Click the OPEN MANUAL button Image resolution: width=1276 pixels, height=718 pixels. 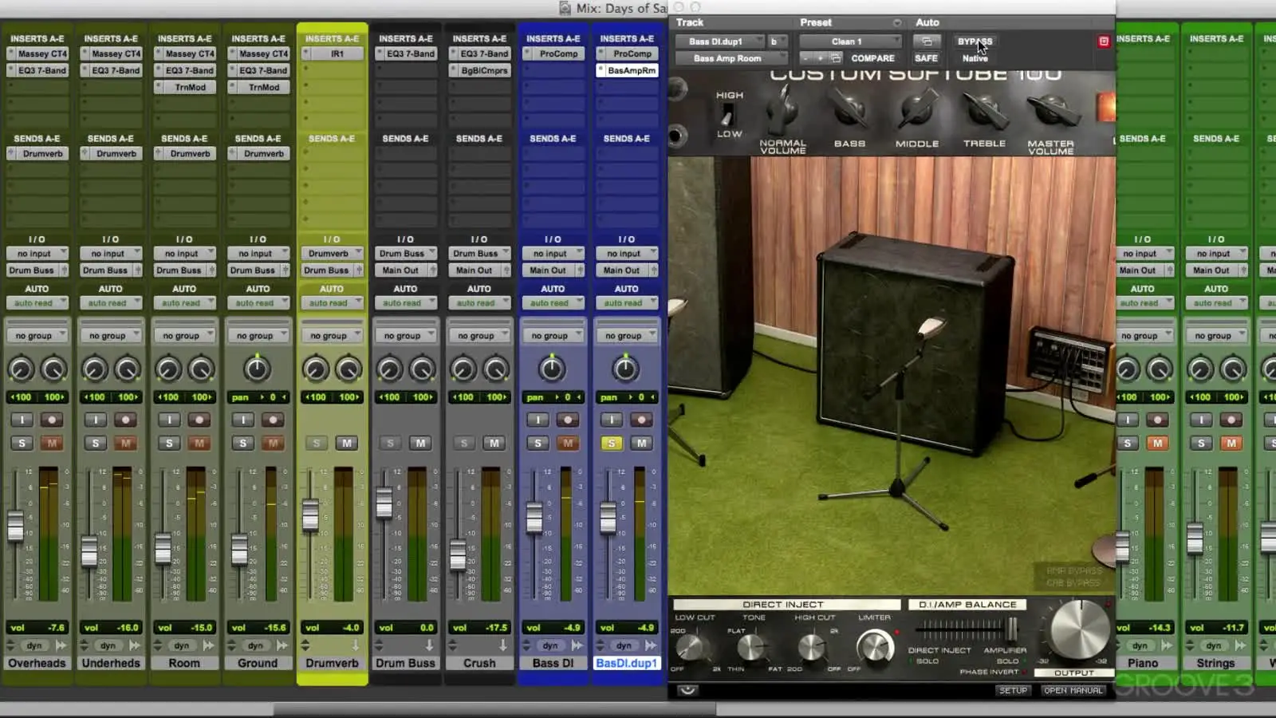1073,690
